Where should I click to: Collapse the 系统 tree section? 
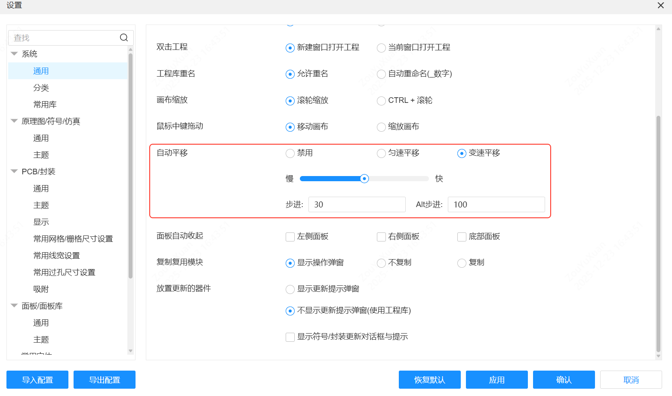coord(14,53)
